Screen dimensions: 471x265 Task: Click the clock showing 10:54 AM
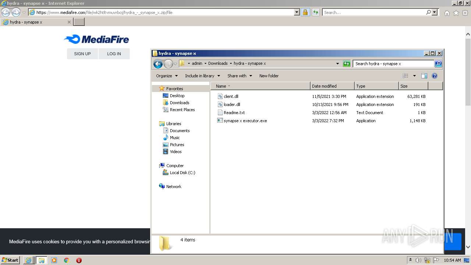click(x=452, y=260)
